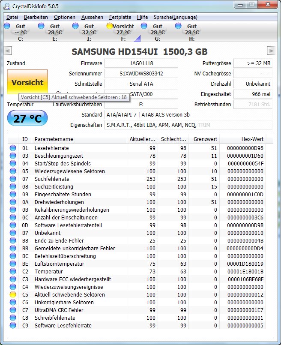The image size is (281, 345).
Task: Click blue status icon for Beschleunigungszeit
Action: point(13,156)
